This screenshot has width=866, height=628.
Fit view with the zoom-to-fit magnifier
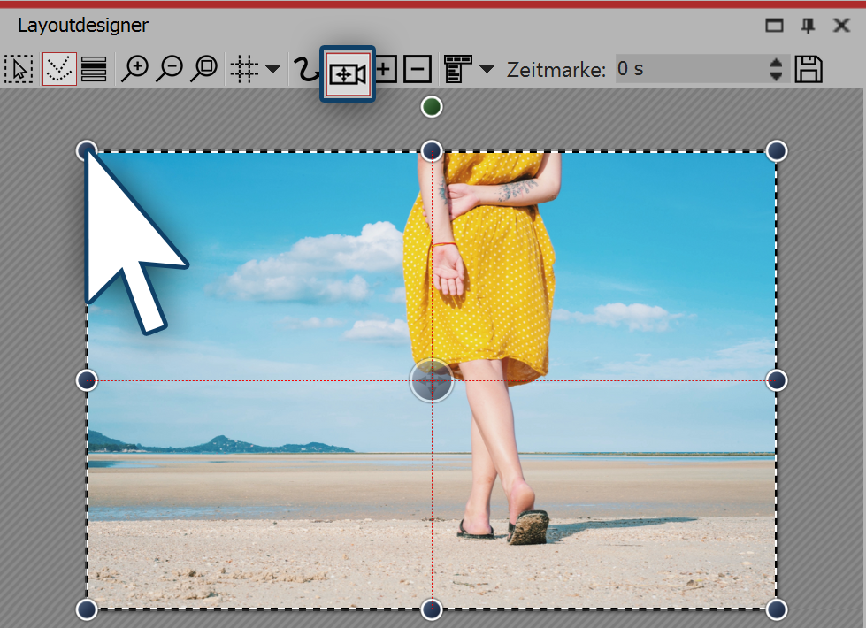[204, 69]
